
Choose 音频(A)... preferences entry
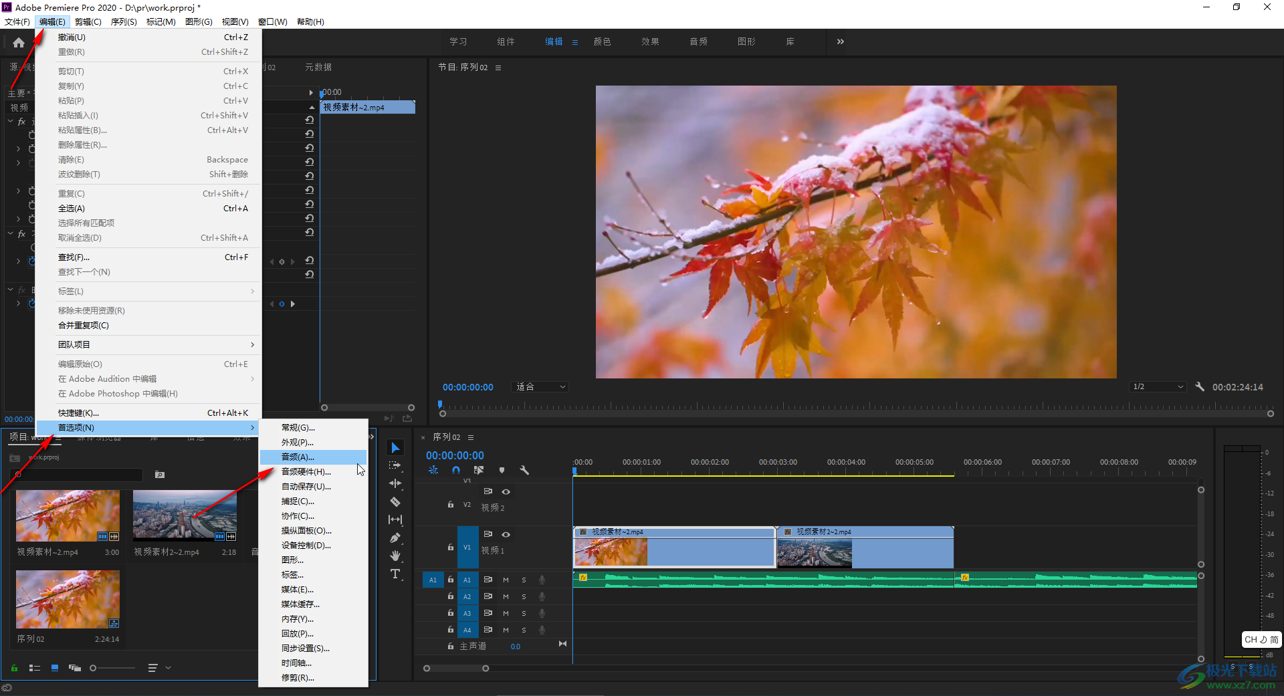(x=313, y=457)
